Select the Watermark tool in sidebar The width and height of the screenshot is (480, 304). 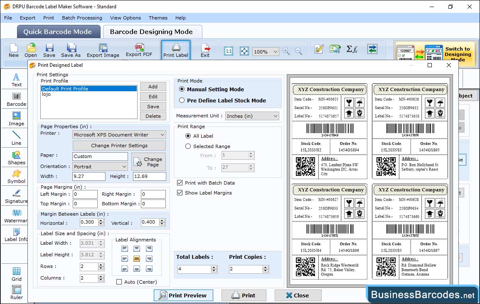16,216
